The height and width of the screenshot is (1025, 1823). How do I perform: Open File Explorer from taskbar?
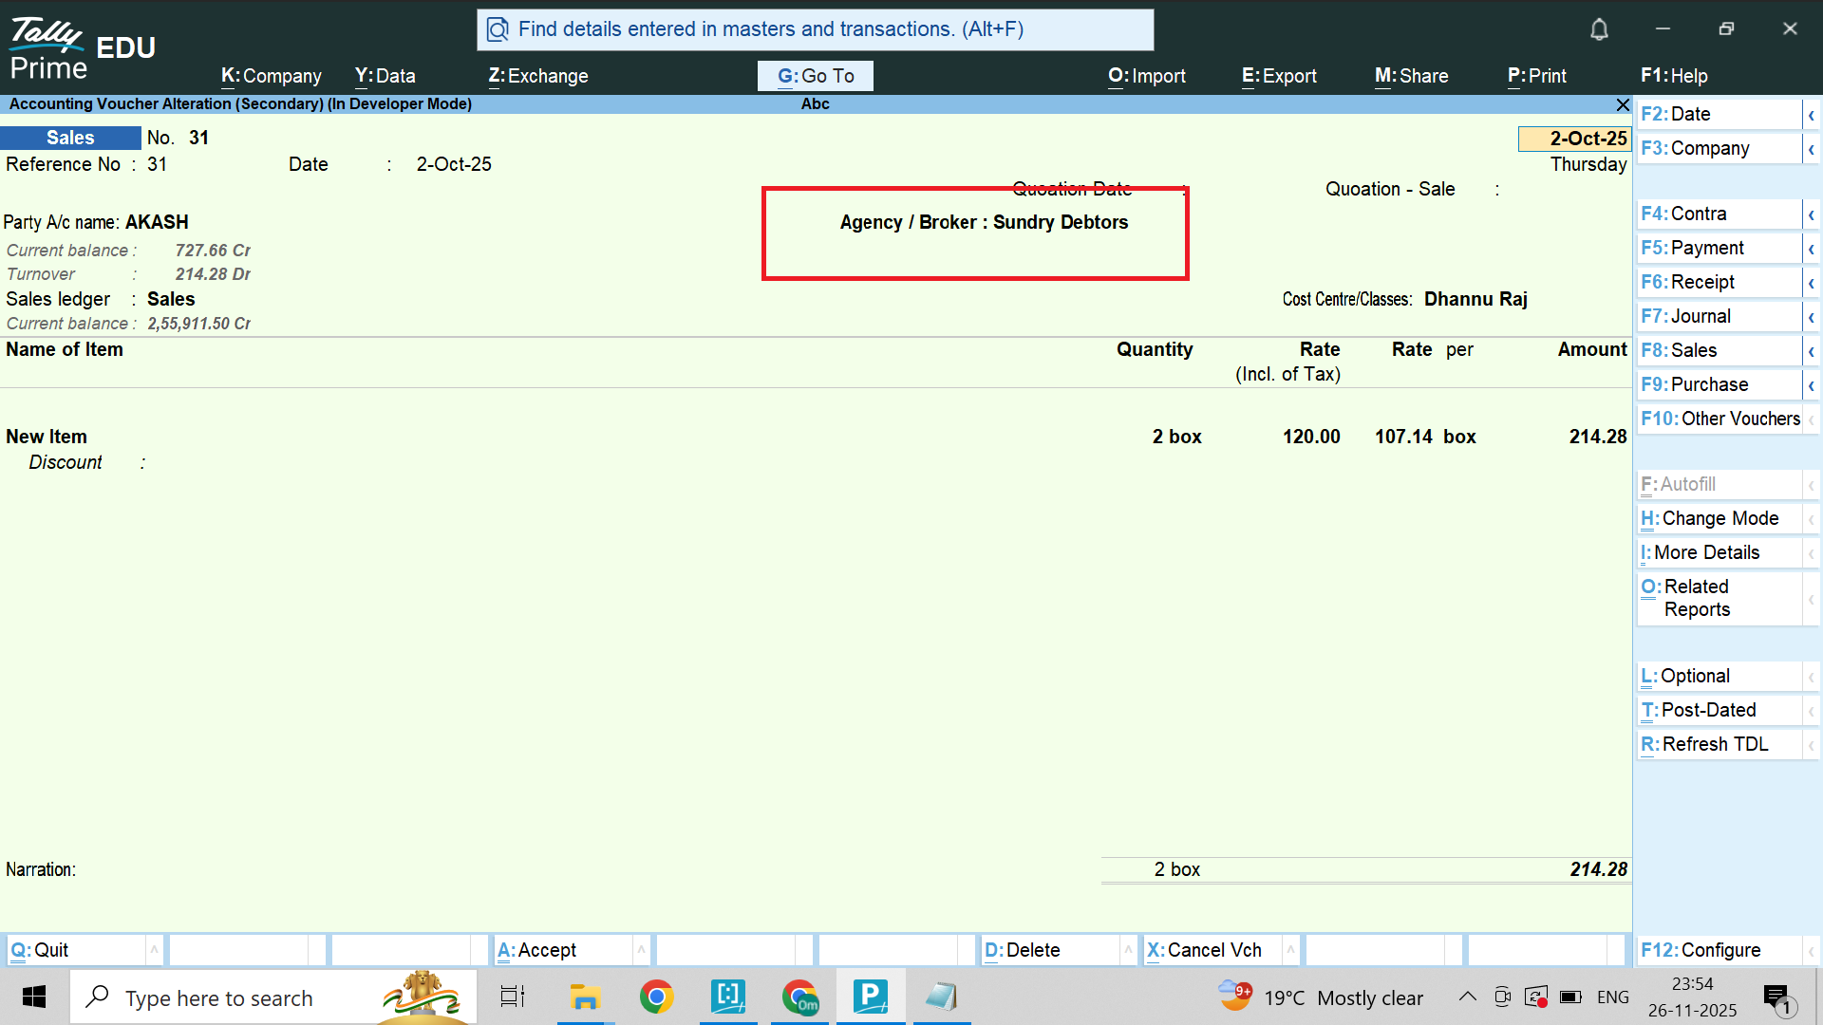pyautogui.click(x=585, y=997)
